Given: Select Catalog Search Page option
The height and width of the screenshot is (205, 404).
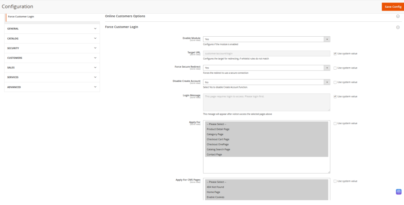Looking at the screenshot, I should [x=267, y=149].
